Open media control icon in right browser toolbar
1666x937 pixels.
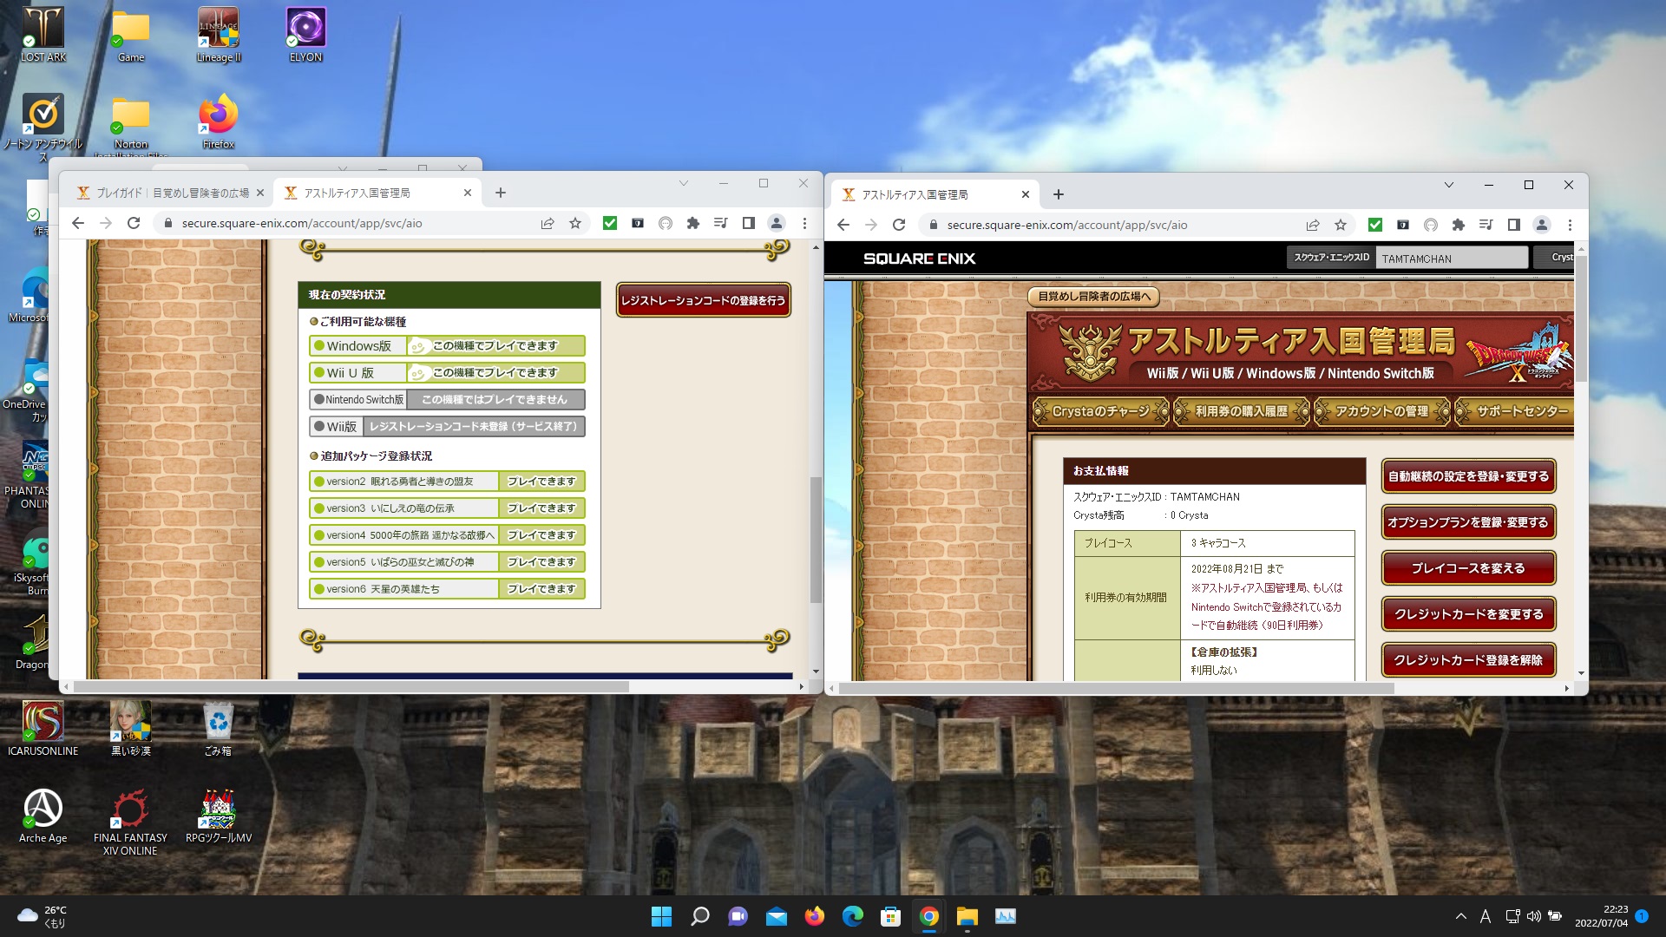pos(1486,225)
